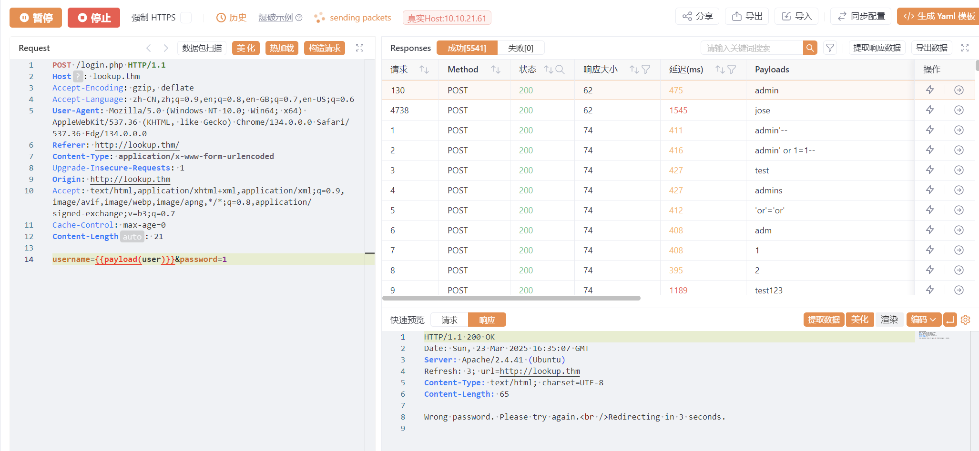The image size is (979, 451).
Task: Resend lightning icon for test row
Action: [930, 170]
